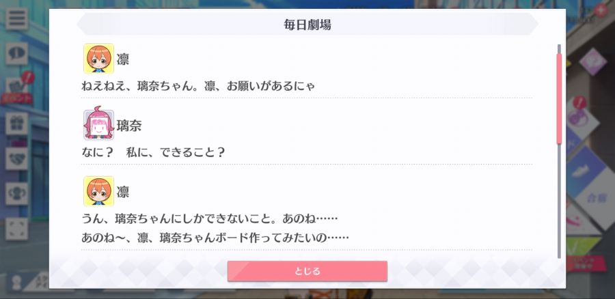
Task: Tap the red plus icon top right
Action: tap(600, 10)
